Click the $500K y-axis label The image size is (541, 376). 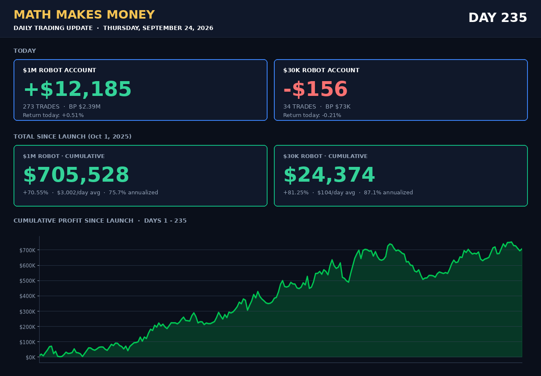[x=27, y=281]
